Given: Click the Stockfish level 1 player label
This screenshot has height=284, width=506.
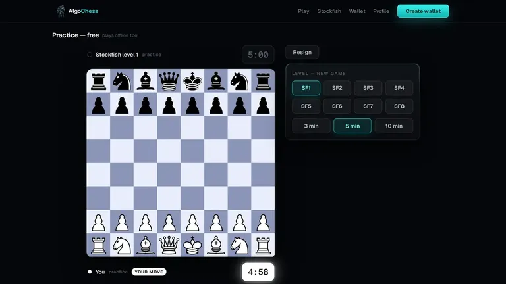Looking at the screenshot, I should click(x=117, y=55).
